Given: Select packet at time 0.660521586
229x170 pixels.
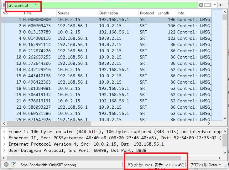Looking at the screenshot, I should click(x=106, y=114).
